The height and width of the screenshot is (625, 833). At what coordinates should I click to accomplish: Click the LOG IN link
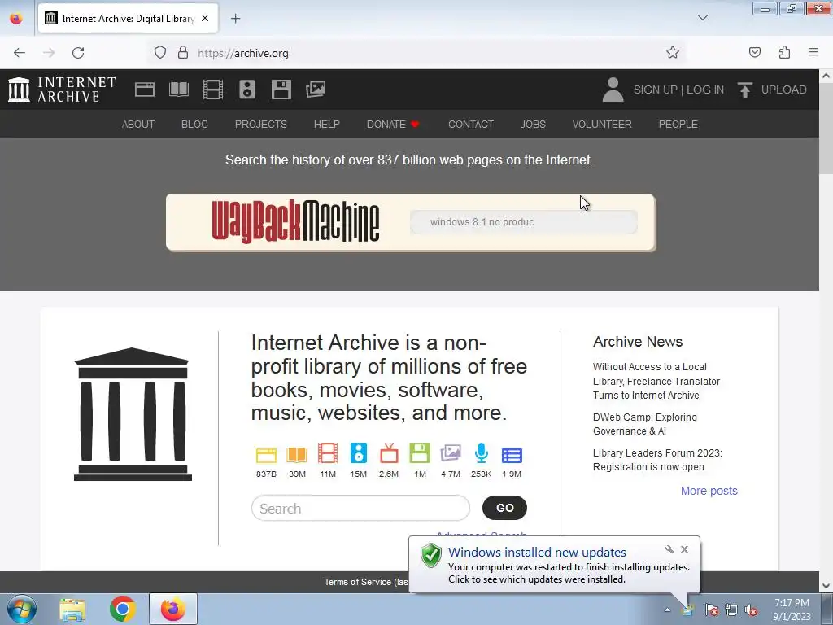[x=705, y=90]
